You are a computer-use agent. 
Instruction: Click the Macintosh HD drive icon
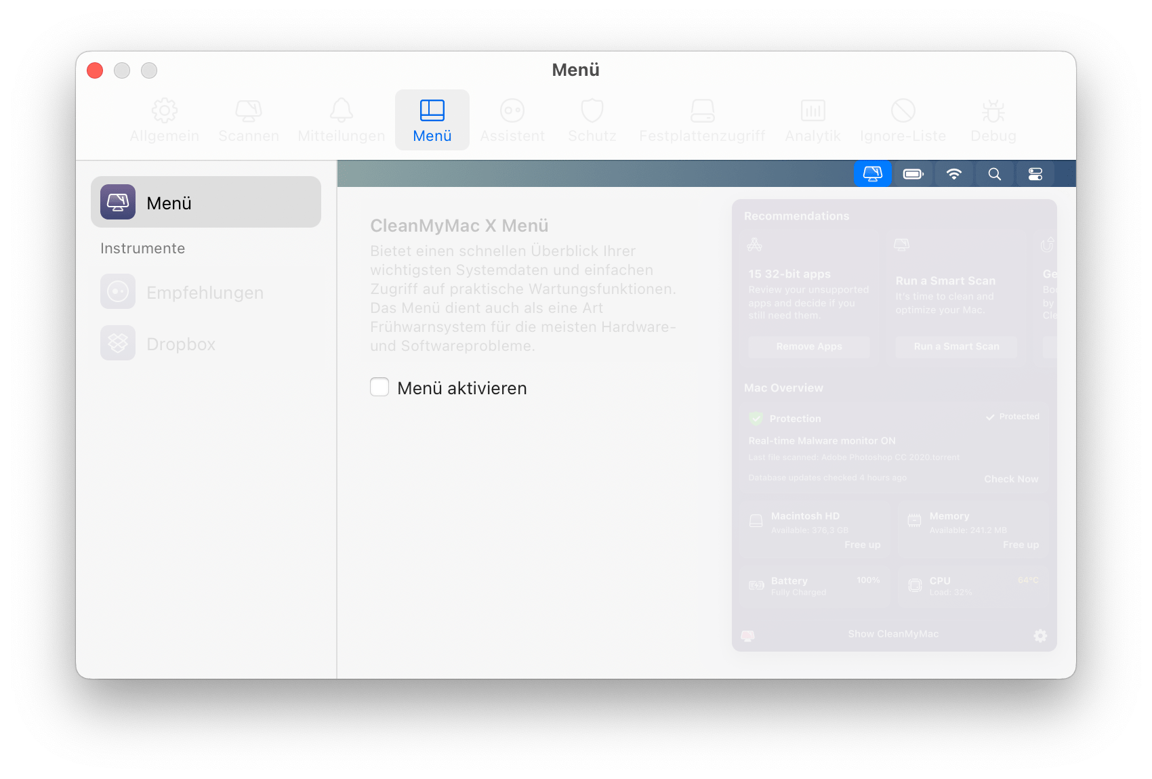(x=756, y=521)
